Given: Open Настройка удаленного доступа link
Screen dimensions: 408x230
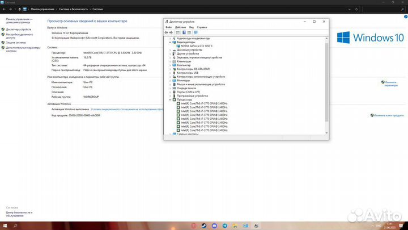Looking at the screenshot, I should tap(19, 36).
